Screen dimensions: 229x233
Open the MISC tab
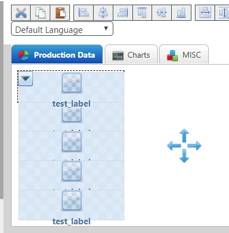184,54
